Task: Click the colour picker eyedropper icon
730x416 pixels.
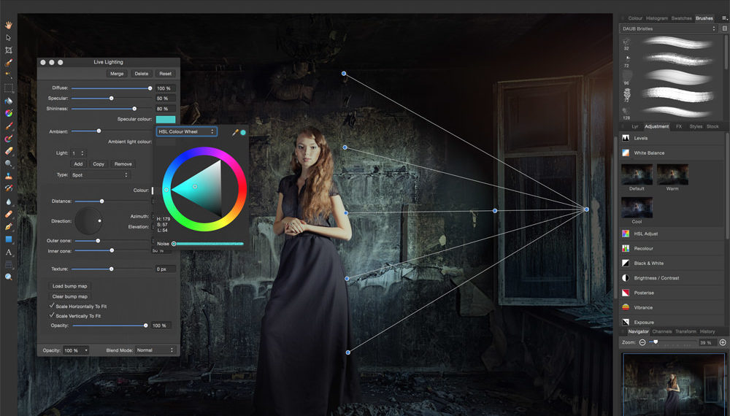Action: 235,132
